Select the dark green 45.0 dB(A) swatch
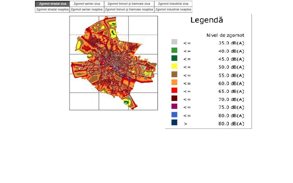Screen dimensions: 293x183 [x=174, y=58]
